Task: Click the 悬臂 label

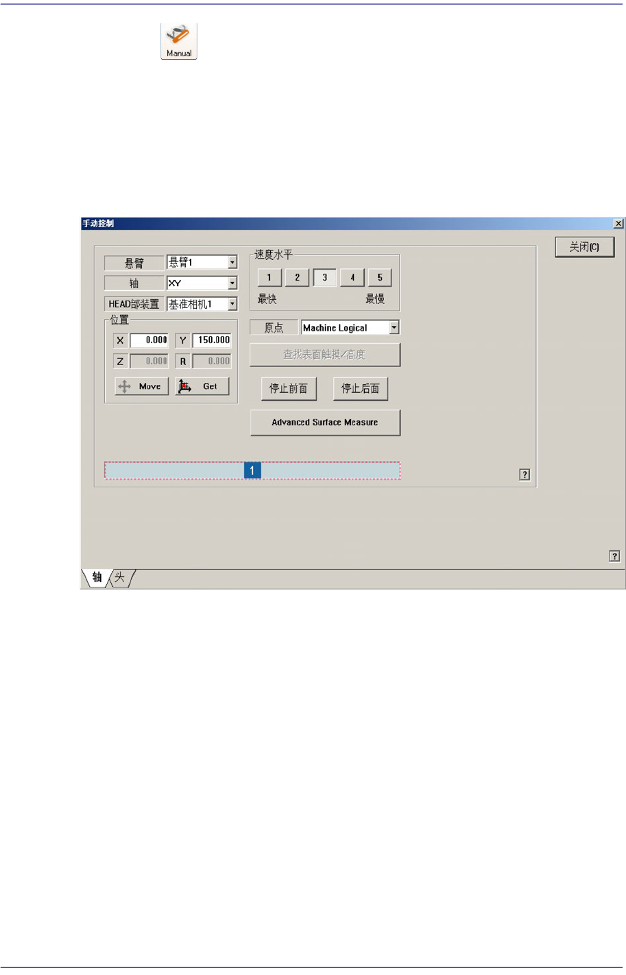Action: pyautogui.click(x=134, y=263)
